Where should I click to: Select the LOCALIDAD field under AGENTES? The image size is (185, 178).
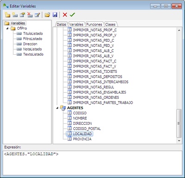(83, 133)
